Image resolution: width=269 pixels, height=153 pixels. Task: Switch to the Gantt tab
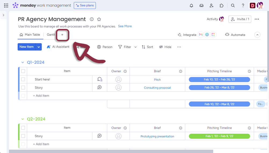point(51,35)
